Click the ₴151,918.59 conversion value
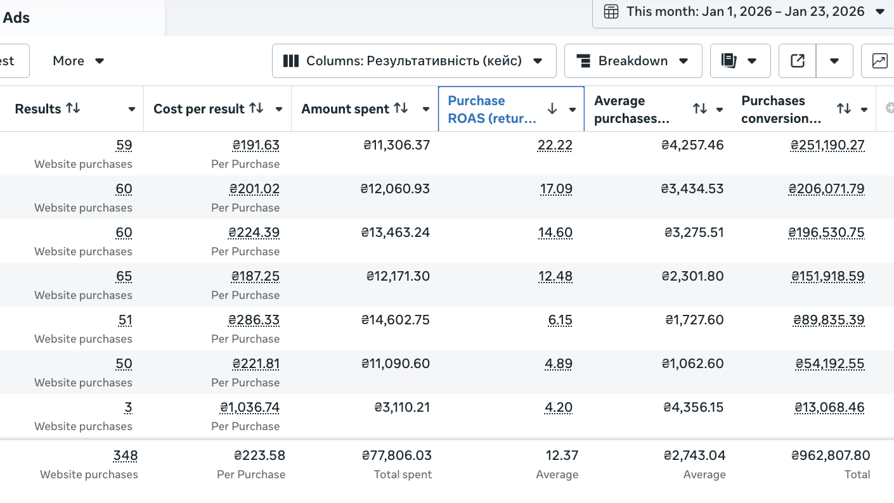Screen dimensions: 894x503 pos(828,276)
